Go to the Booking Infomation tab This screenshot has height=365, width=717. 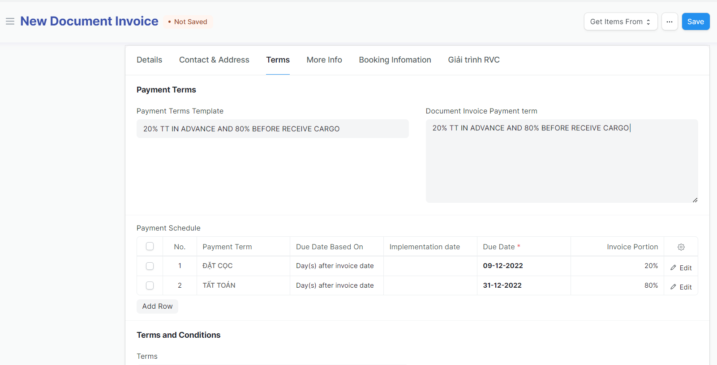pyautogui.click(x=395, y=60)
